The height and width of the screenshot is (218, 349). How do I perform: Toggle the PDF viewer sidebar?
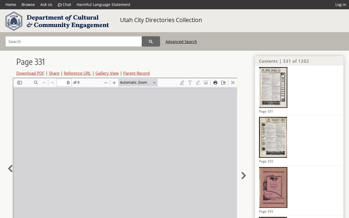tap(20, 83)
